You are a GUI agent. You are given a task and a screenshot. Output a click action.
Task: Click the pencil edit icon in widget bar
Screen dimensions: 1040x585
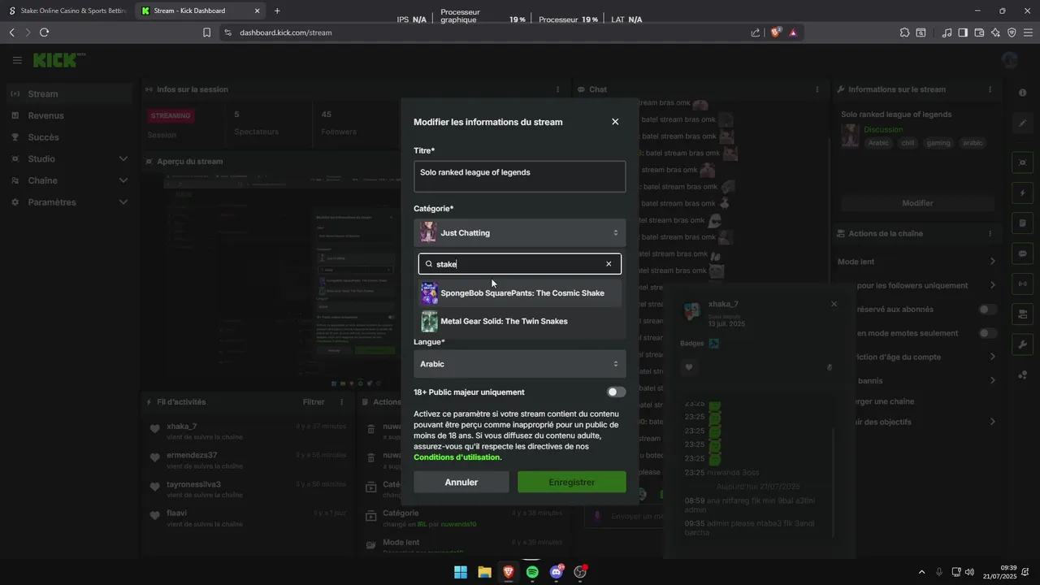click(1023, 123)
